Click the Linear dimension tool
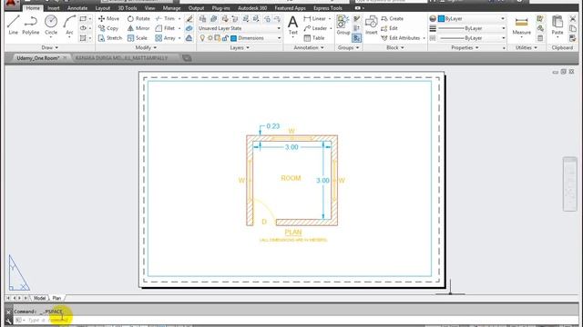This screenshot has height=327, width=583. (314, 18)
